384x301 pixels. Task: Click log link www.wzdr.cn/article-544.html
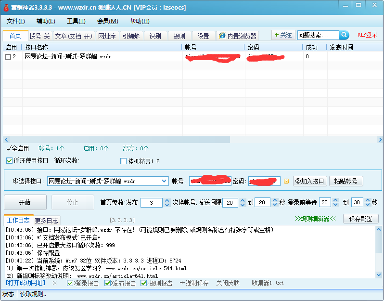(x=146, y=268)
